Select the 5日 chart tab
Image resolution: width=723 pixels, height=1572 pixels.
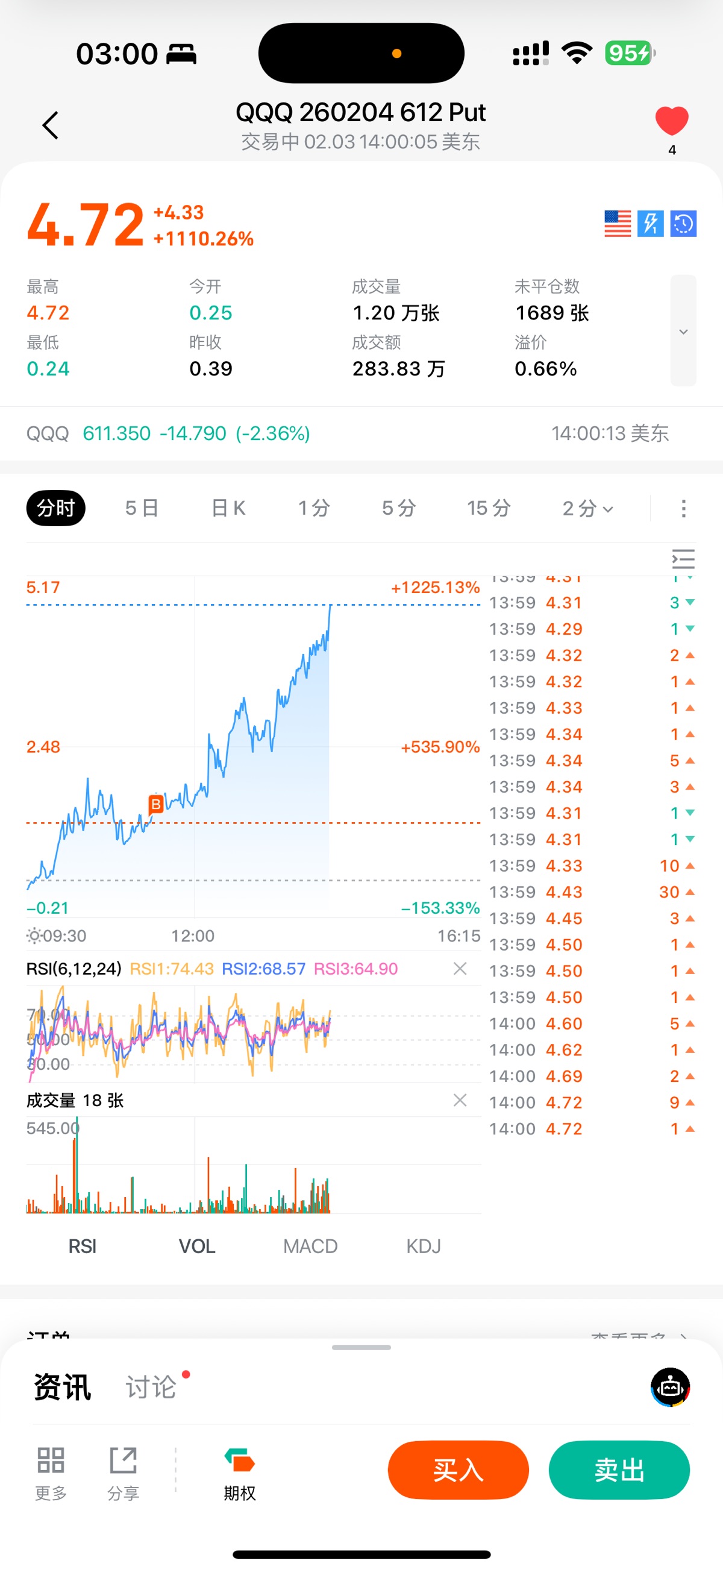tap(142, 508)
